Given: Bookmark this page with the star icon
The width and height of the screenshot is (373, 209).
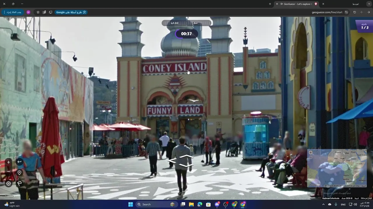Looking at the screenshot, I should (38, 12).
